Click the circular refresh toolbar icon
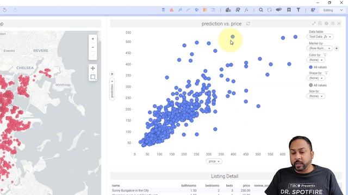Screen dimensions: 348x195 tap(270, 10)
